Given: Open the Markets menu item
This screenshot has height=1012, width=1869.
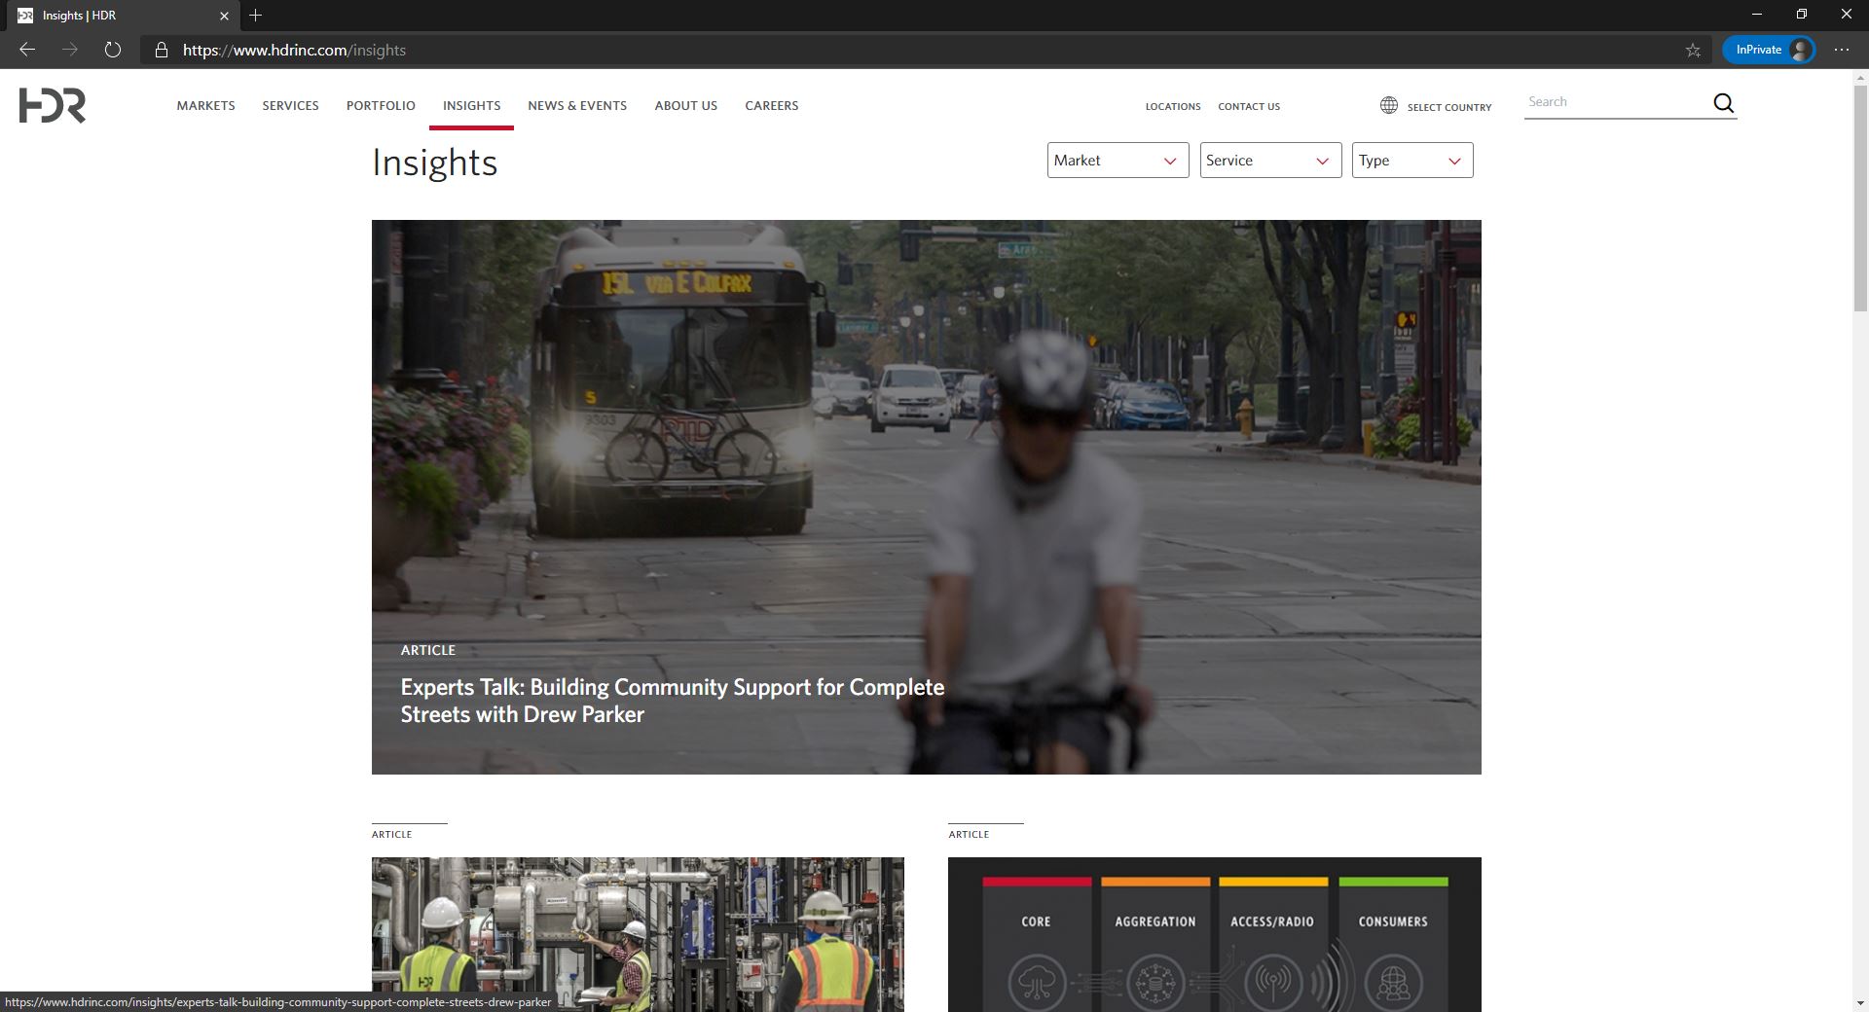Looking at the screenshot, I should [205, 105].
